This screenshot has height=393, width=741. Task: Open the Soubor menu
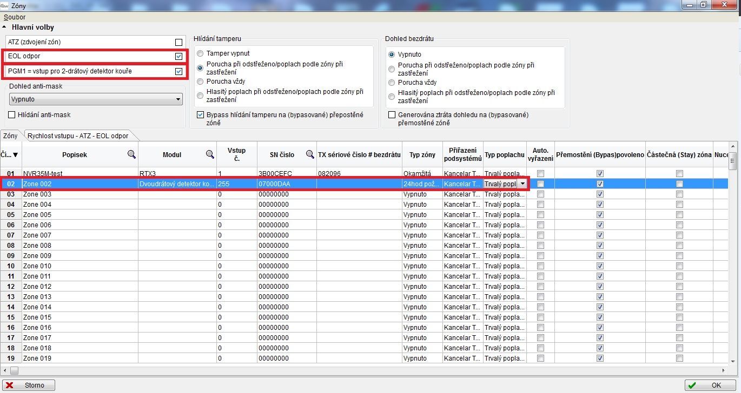15,17
